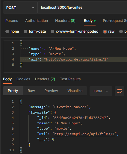Open the http://swapi.dev/api/films/1 response link

tap(84, 134)
